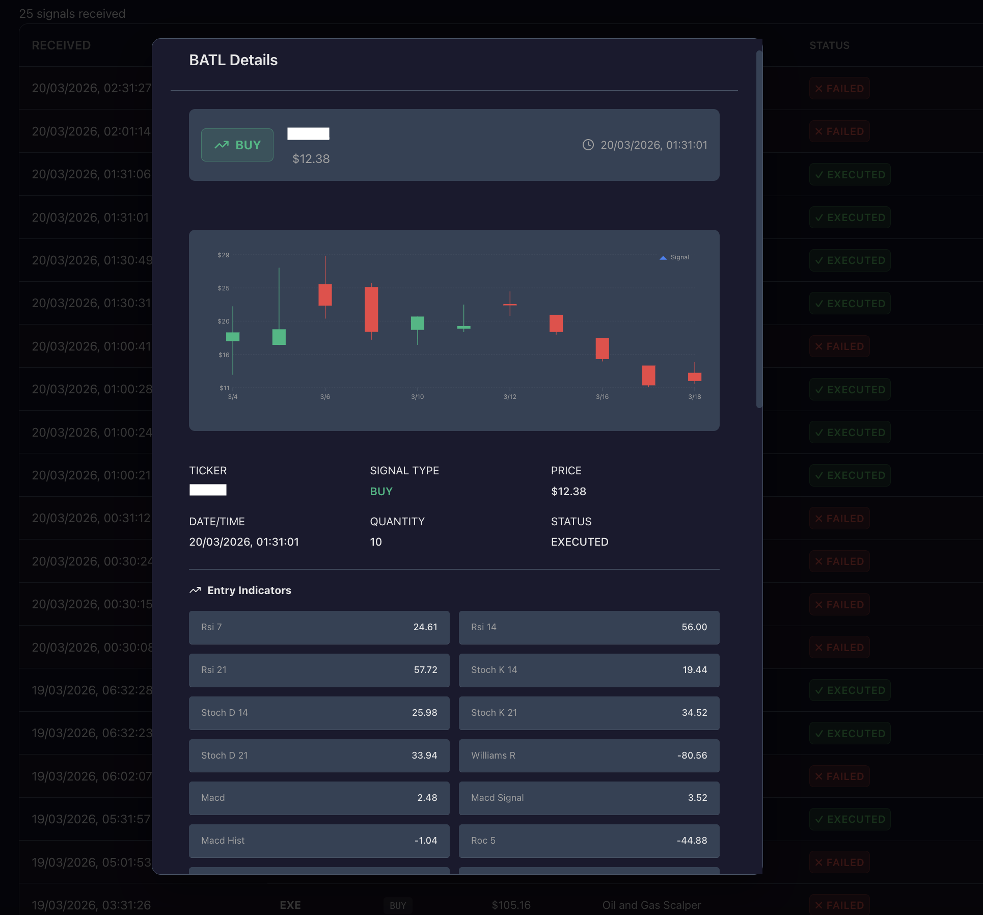Click the Macd Signal indicator card
This screenshot has height=915, width=983.
point(589,798)
